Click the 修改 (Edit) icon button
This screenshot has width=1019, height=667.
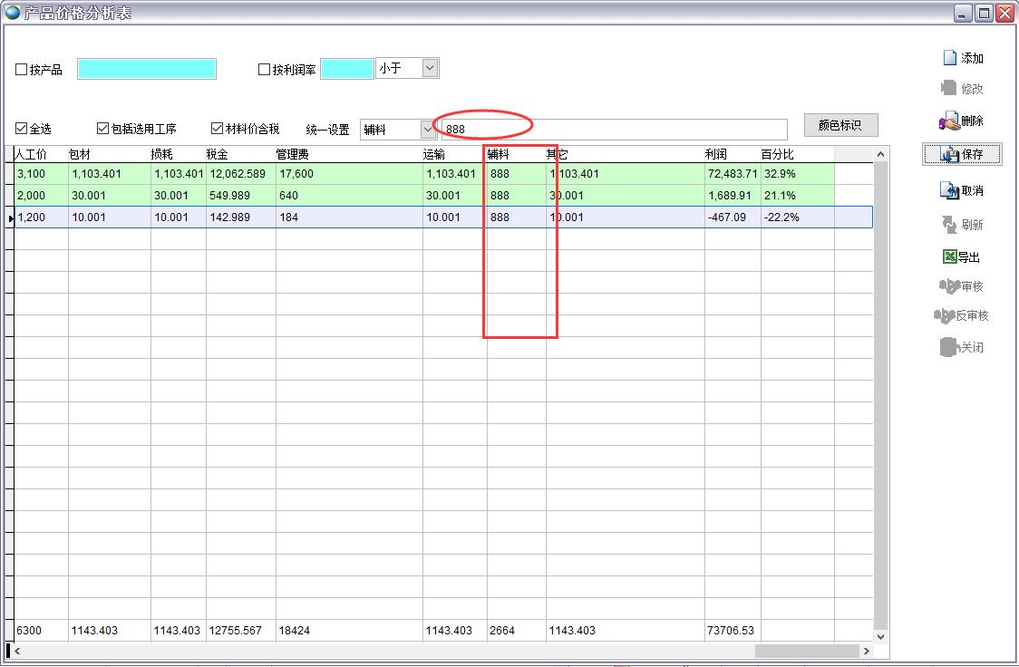[962, 89]
